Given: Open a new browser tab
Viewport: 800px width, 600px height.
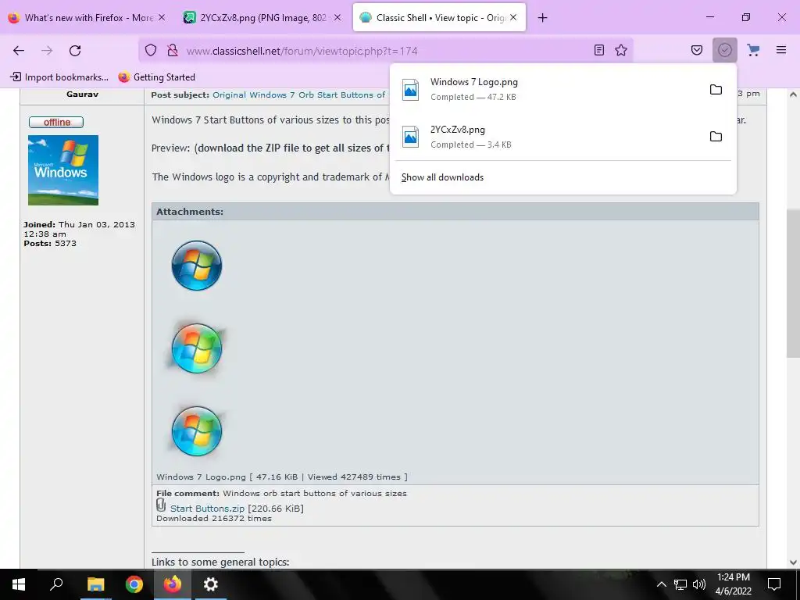Looking at the screenshot, I should tap(542, 18).
